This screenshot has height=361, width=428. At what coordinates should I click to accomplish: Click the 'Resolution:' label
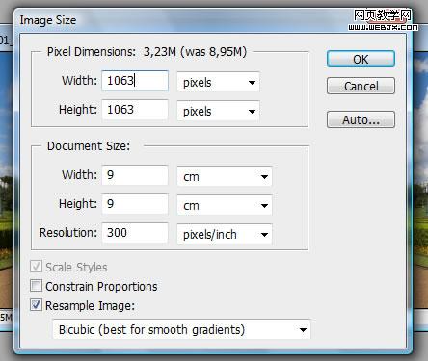tap(68, 233)
